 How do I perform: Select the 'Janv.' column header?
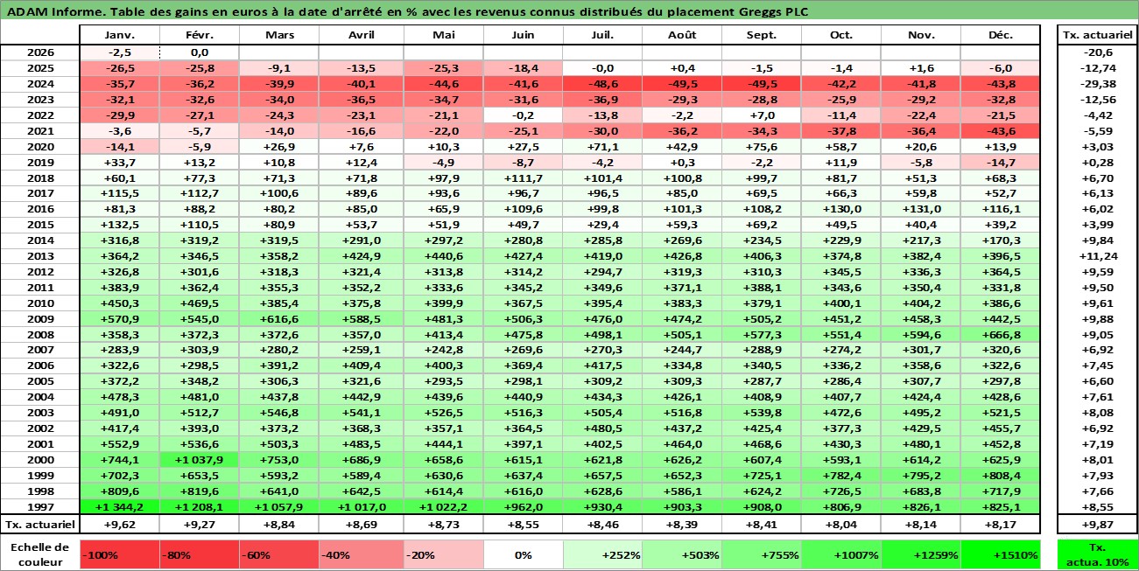coord(119,35)
